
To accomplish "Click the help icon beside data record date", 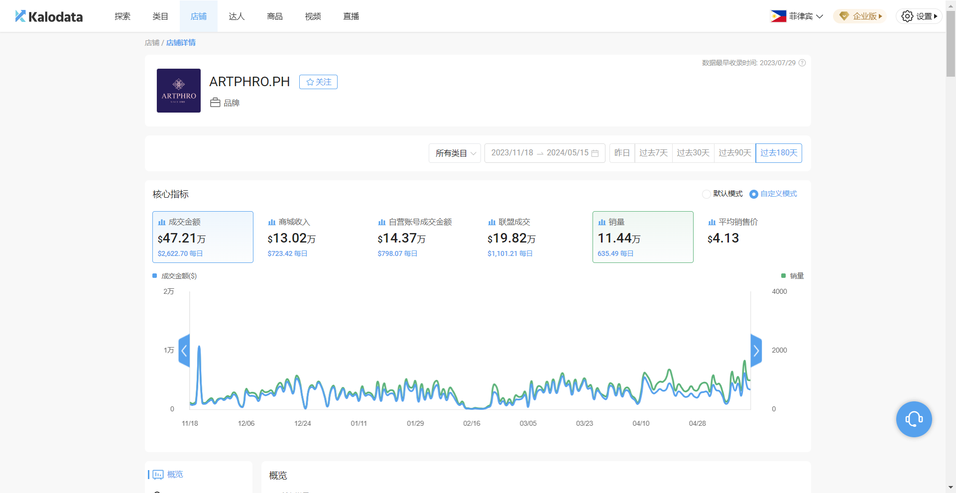I will tap(802, 63).
